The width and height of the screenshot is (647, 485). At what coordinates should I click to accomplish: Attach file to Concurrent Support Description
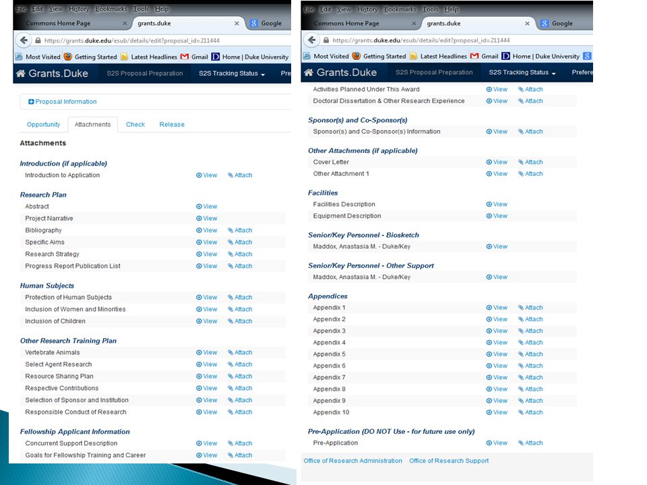point(240,443)
